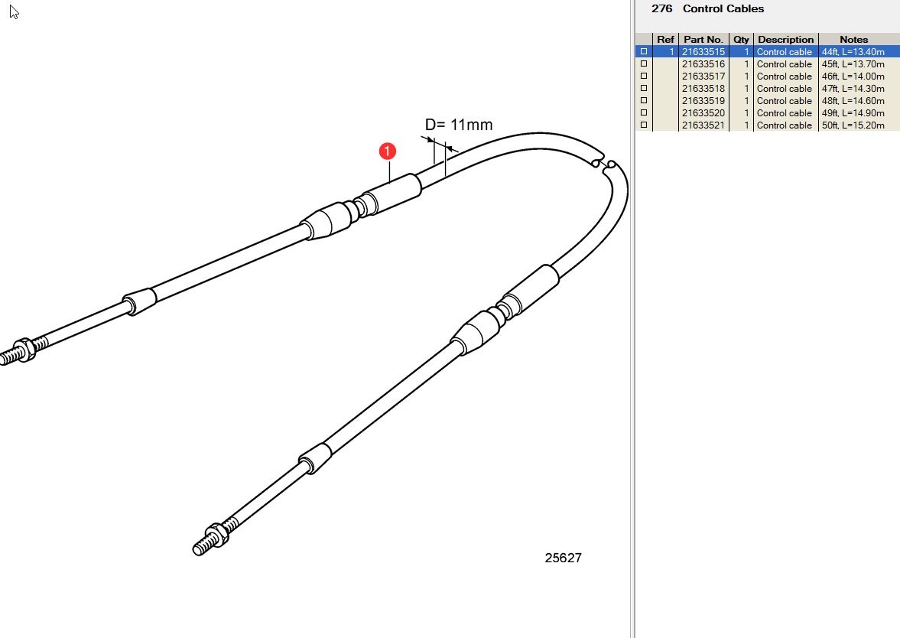Click the D= 11mm dimension label
The height and width of the screenshot is (638, 900).
[x=458, y=124]
